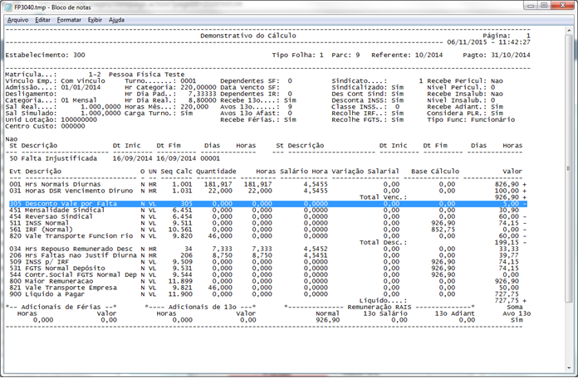578x378 pixels.
Task: Open the Editar menu
Action: [x=42, y=20]
